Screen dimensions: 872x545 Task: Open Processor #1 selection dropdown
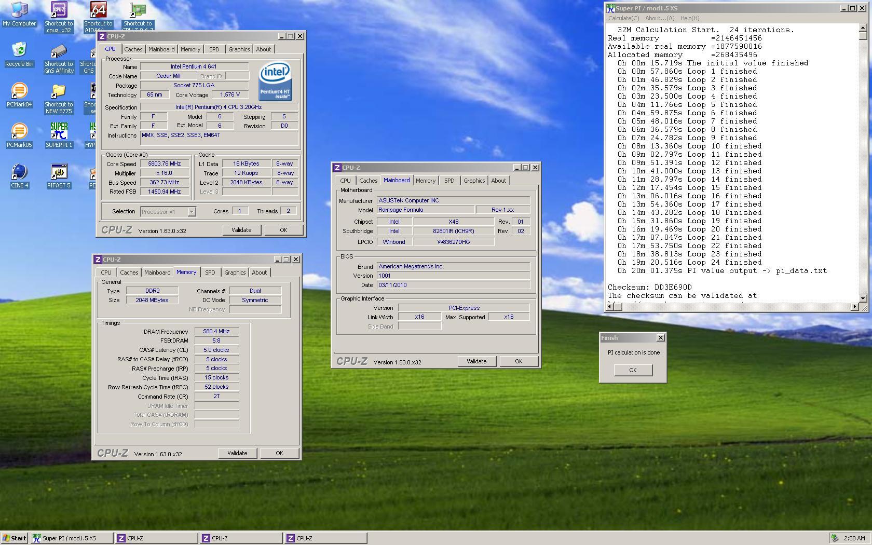[x=192, y=212]
